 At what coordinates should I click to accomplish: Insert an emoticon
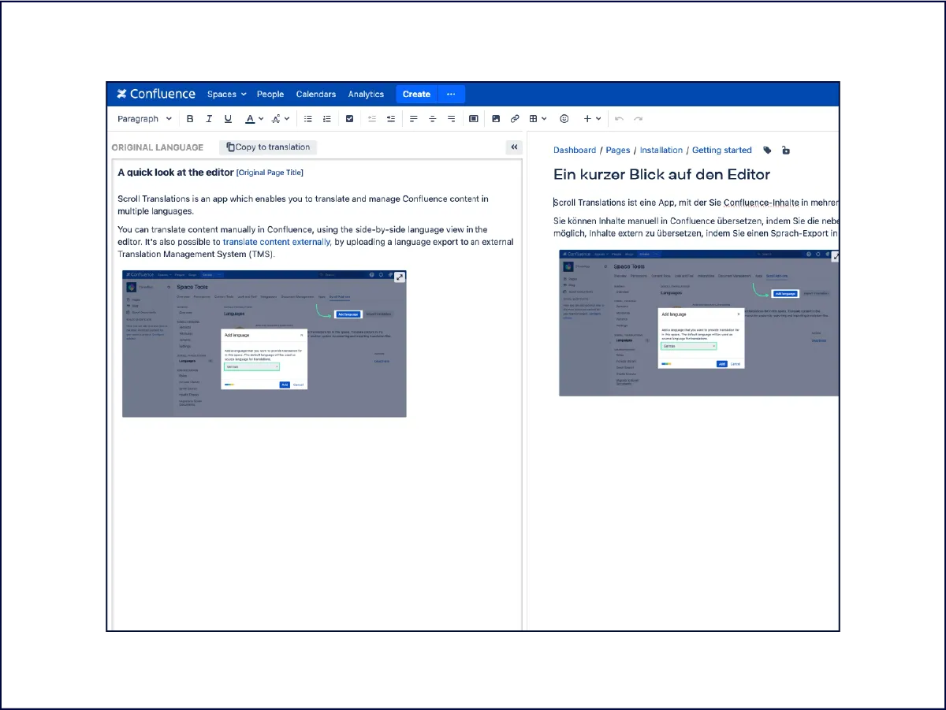pyautogui.click(x=564, y=119)
